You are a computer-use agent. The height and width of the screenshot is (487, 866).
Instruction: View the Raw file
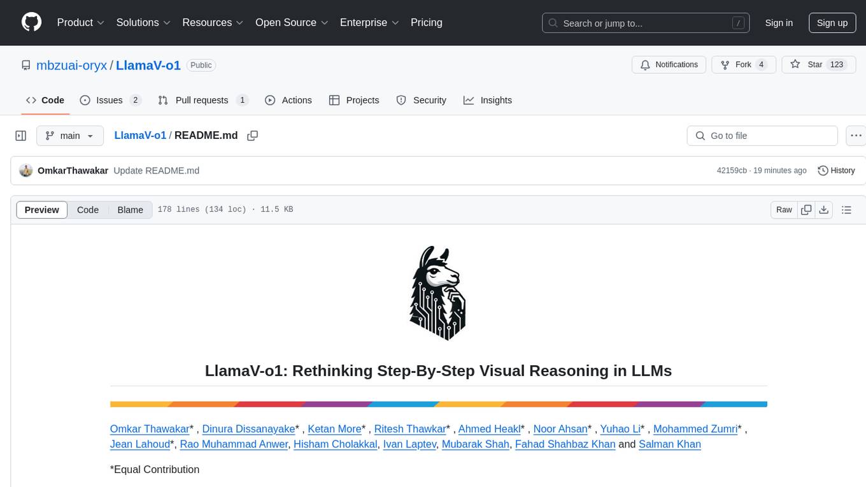click(784, 210)
